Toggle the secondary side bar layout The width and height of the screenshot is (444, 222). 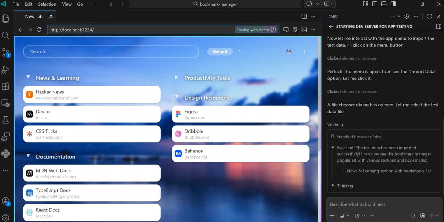coord(393,4)
